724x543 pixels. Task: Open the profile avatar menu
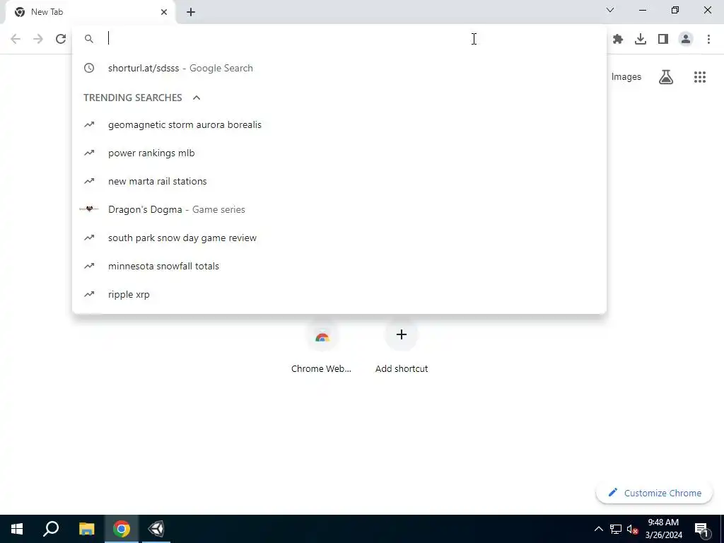point(686,40)
